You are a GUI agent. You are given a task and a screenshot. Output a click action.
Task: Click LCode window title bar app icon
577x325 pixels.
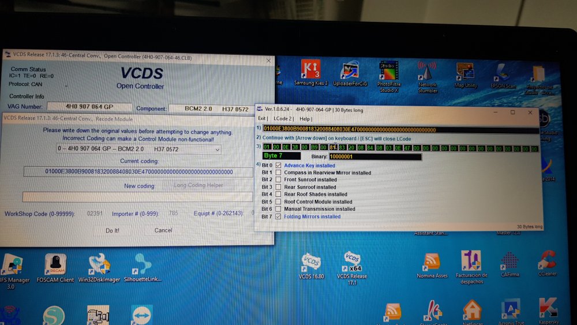(260, 109)
